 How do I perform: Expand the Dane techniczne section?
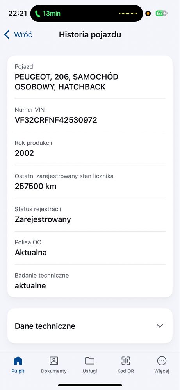tap(90, 326)
